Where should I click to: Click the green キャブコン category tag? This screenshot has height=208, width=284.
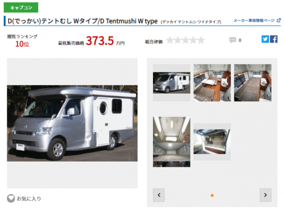click(21, 7)
